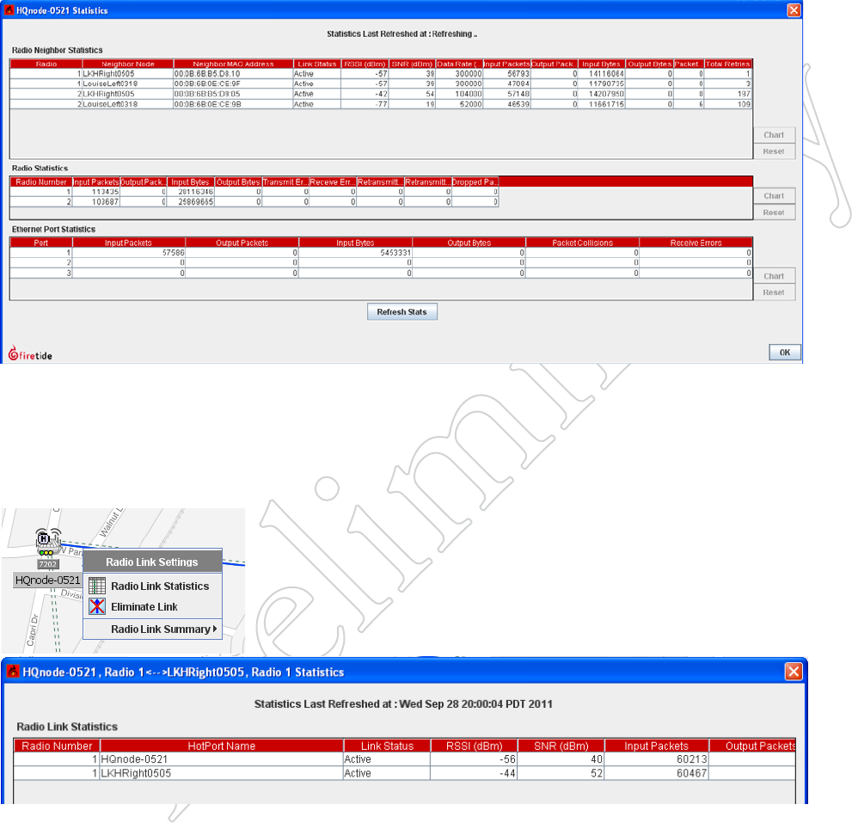Click Radio Number header in Radio Statistics table

coord(40,182)
